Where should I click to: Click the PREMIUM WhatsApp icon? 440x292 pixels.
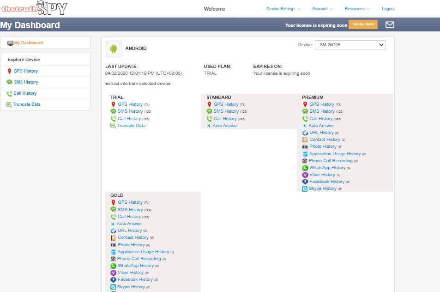coord(305,168)
